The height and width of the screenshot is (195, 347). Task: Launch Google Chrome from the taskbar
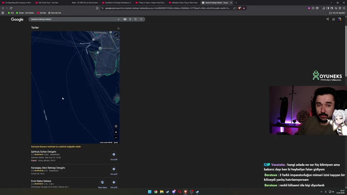coord(156,192)
